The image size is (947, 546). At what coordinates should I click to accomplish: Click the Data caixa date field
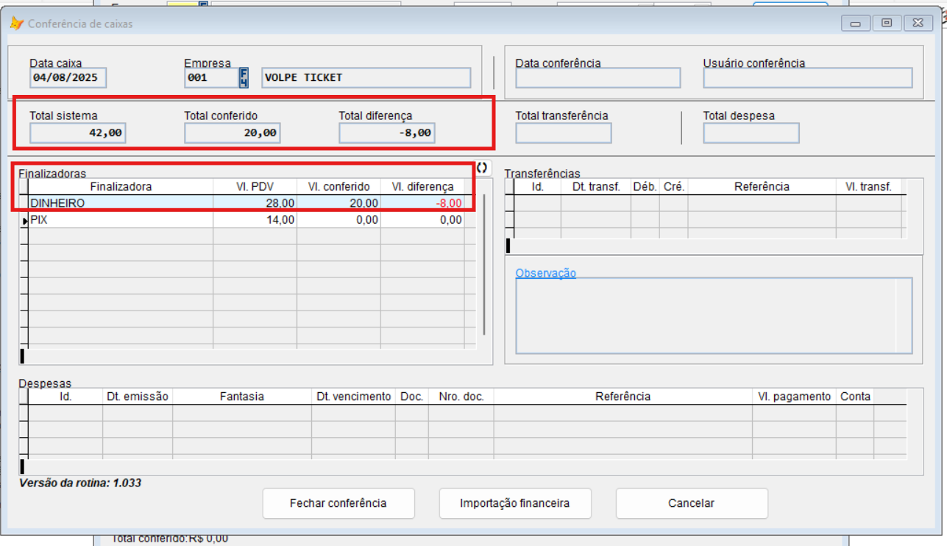(68, 77)
